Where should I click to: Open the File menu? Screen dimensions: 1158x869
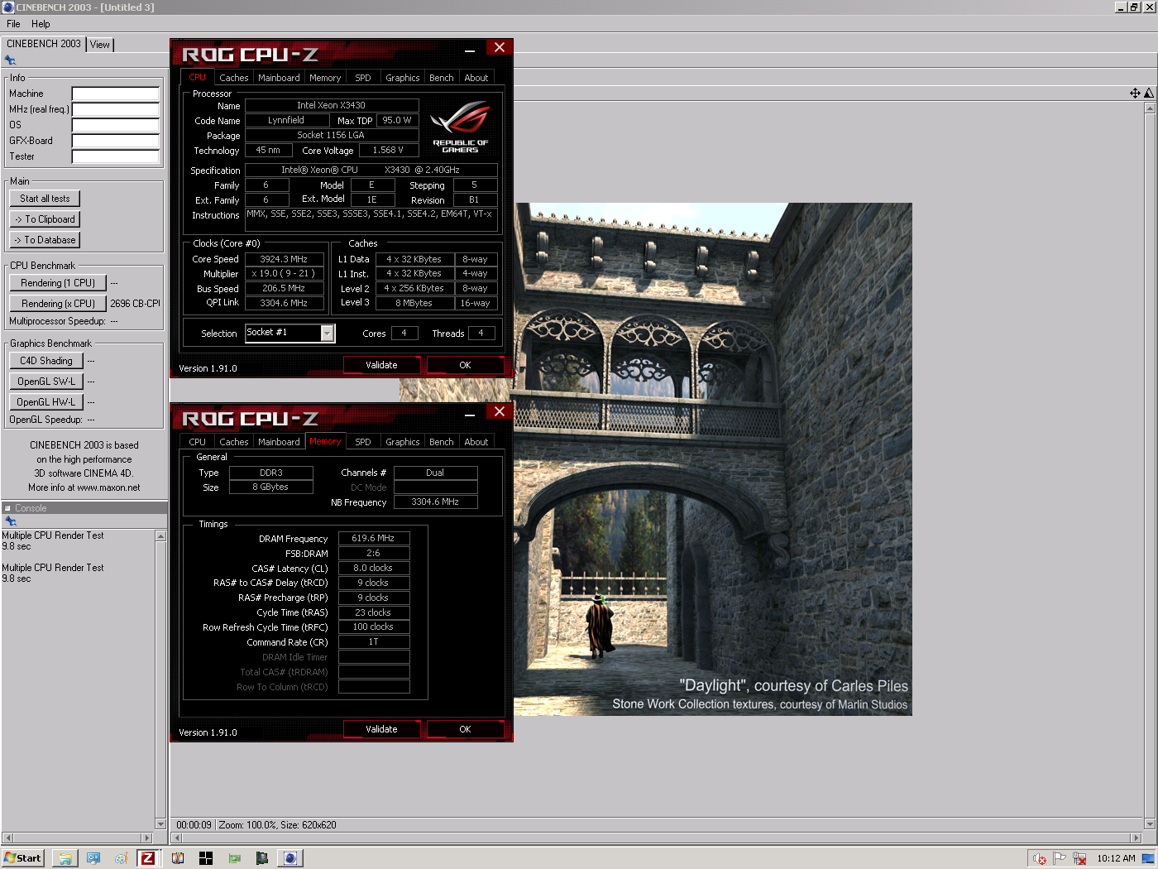click(13, 24)
